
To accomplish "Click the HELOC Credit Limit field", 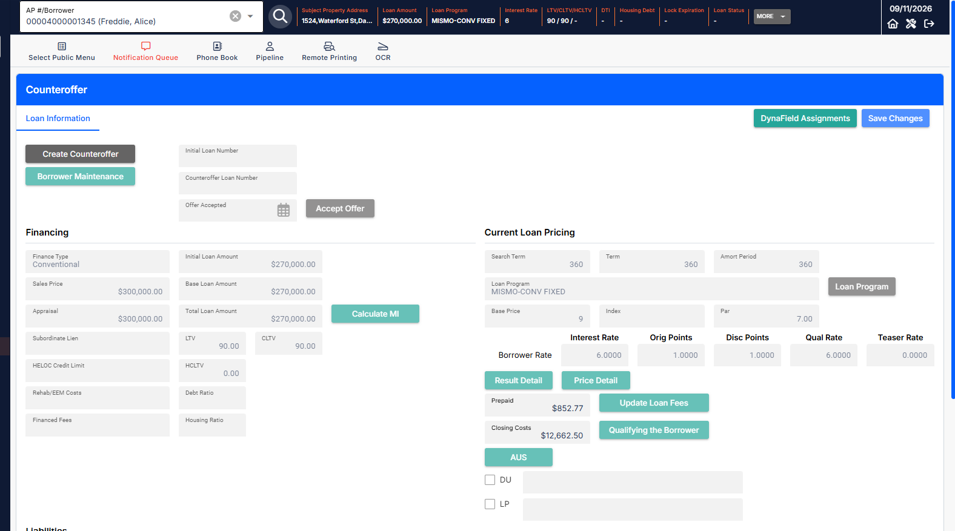I will coord(98,371).
